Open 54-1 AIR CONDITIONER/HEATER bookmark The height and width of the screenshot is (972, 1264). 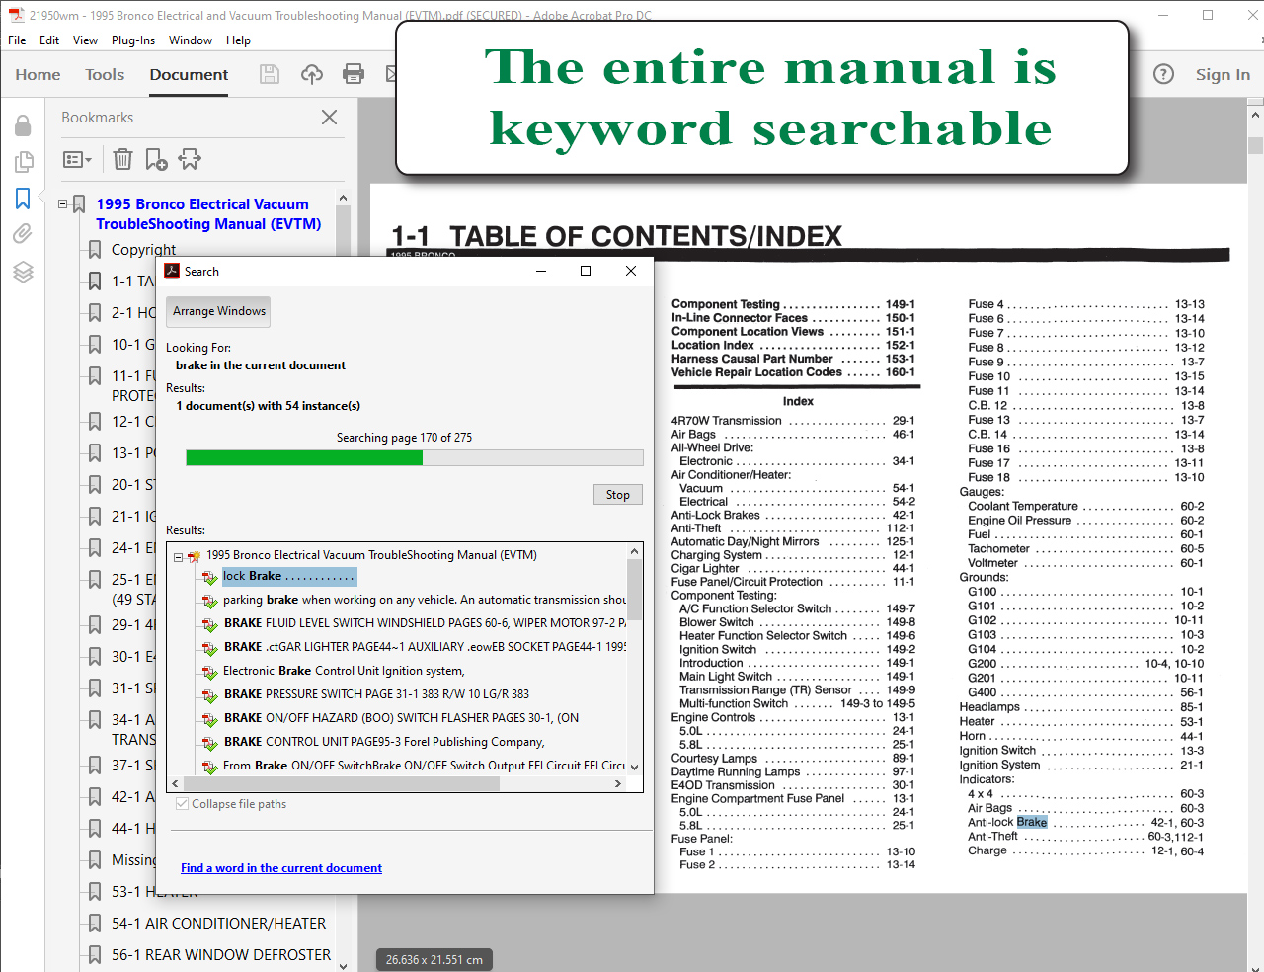218,923
